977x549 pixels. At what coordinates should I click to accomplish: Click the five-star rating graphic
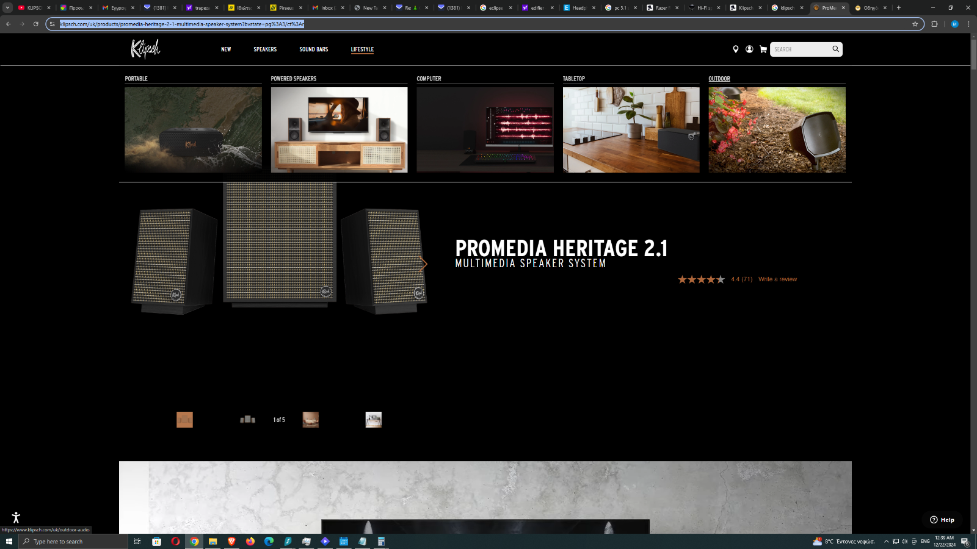pyautogui.click(x=701, y=279)
